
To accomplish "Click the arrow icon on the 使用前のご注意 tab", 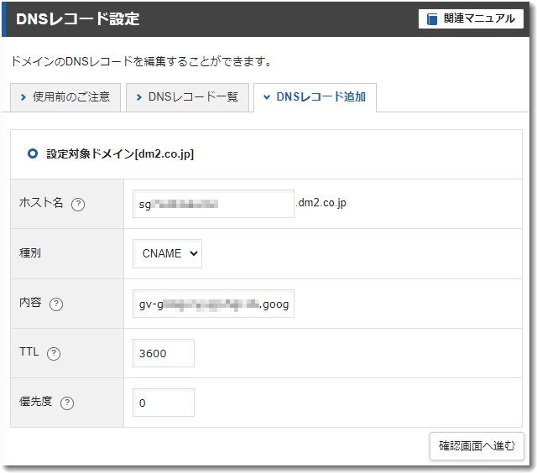I will tap(23, 97).
